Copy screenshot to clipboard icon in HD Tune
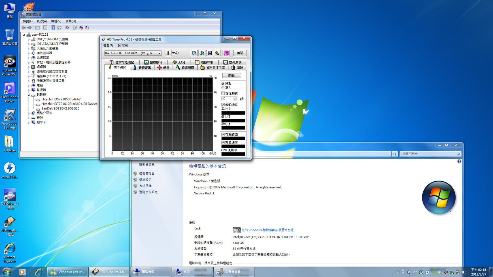This screenshot has width=493, height=277. point(202,53)
